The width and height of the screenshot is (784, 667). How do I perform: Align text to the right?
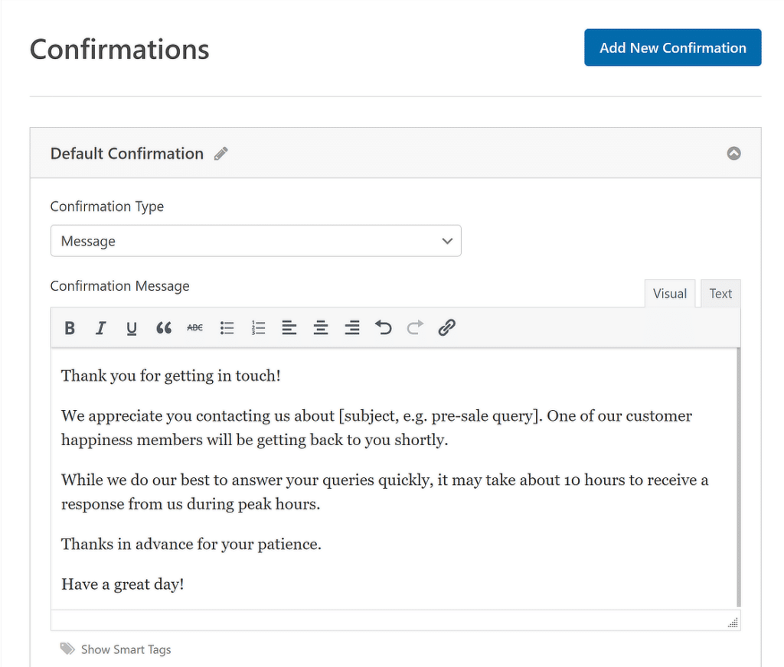coord(351,327)
